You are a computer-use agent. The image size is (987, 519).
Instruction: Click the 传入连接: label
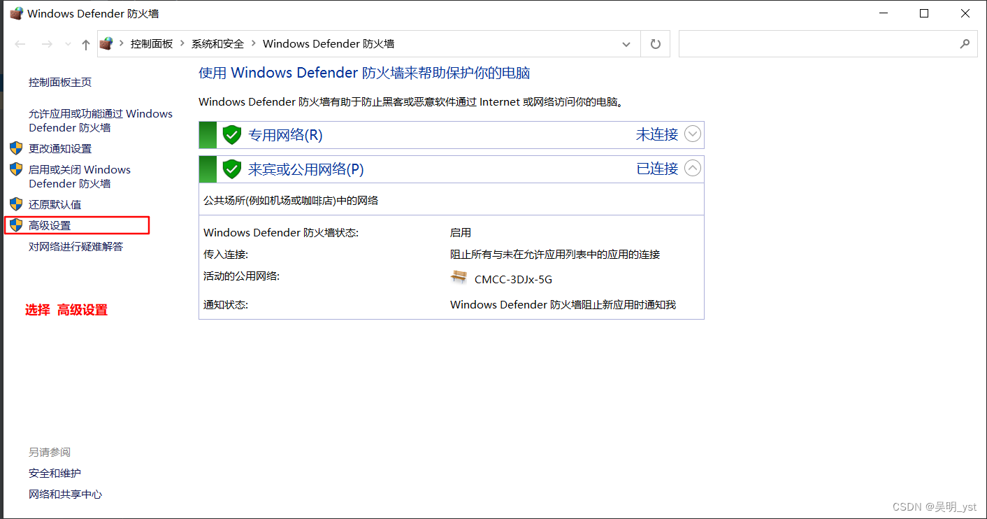tap(226, 255)
